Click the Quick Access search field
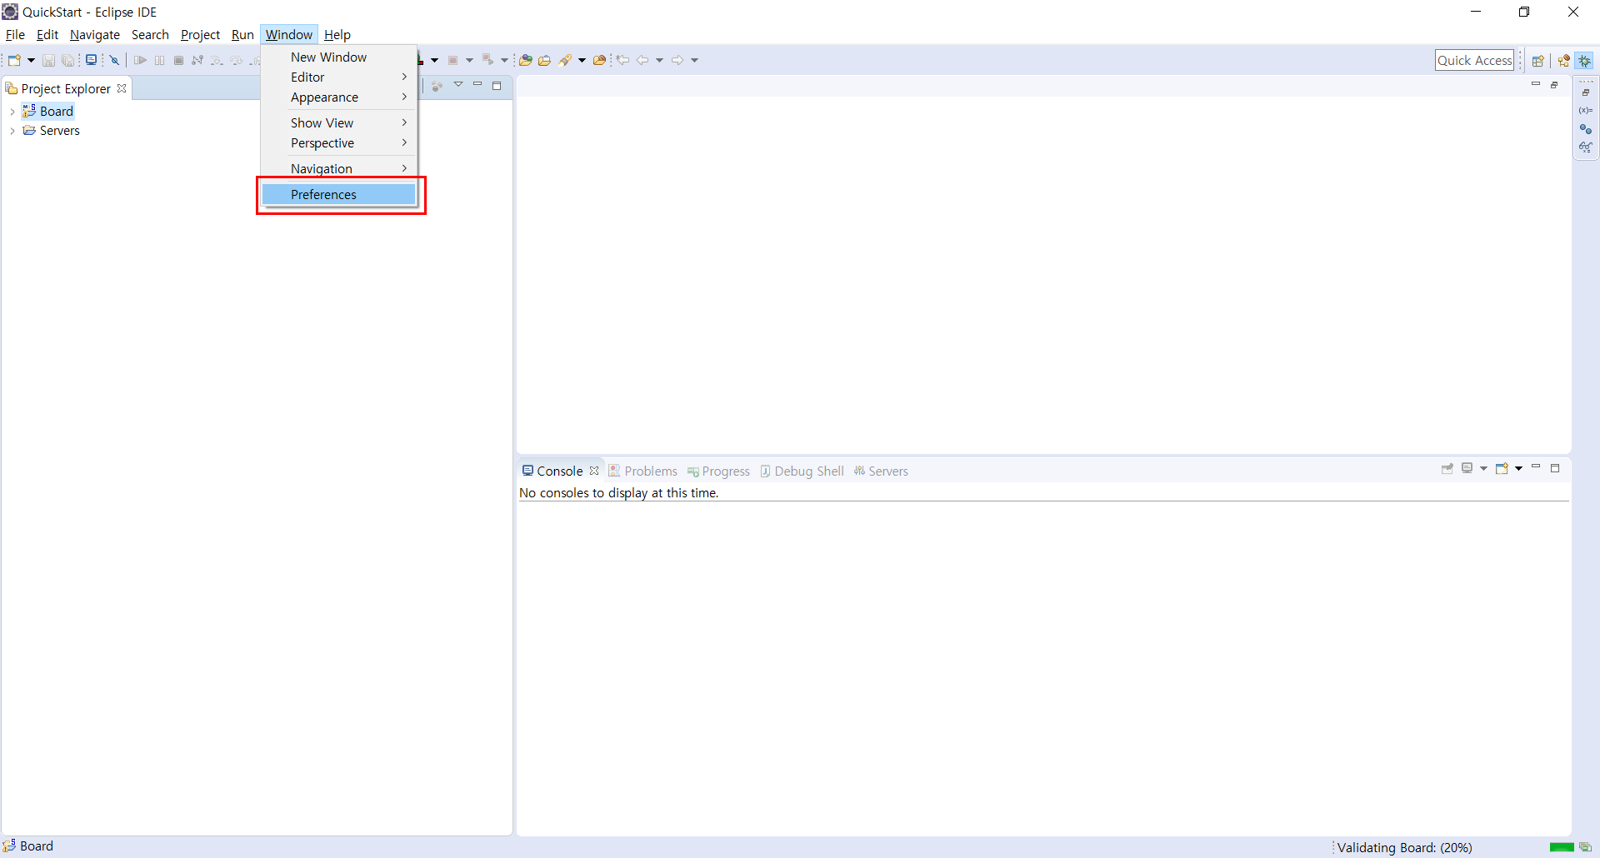The image size is (1600, 858). click(1474, 60)
